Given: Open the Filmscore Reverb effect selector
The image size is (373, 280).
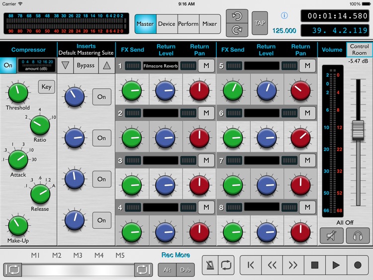Looking at the screenshot, I should pos(160,66).
